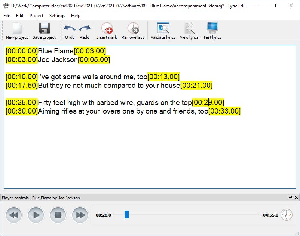Close the Player controls panel

pyautogui.click(x=296, y=198)
